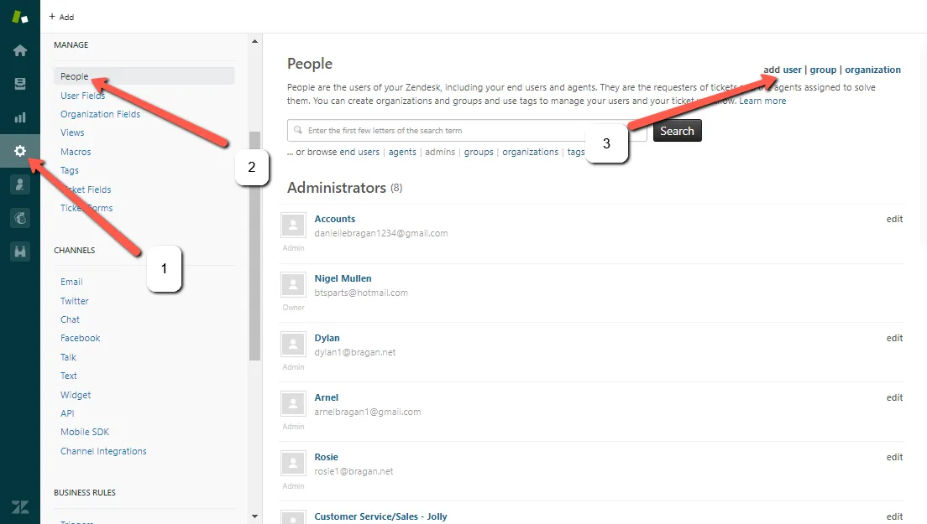
Task: Open Tags in Manage section
Action: 69,170
